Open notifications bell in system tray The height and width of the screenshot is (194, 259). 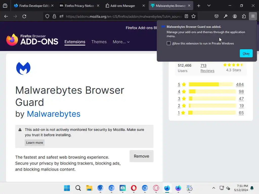pyautogui.click(x=252, y=188)
